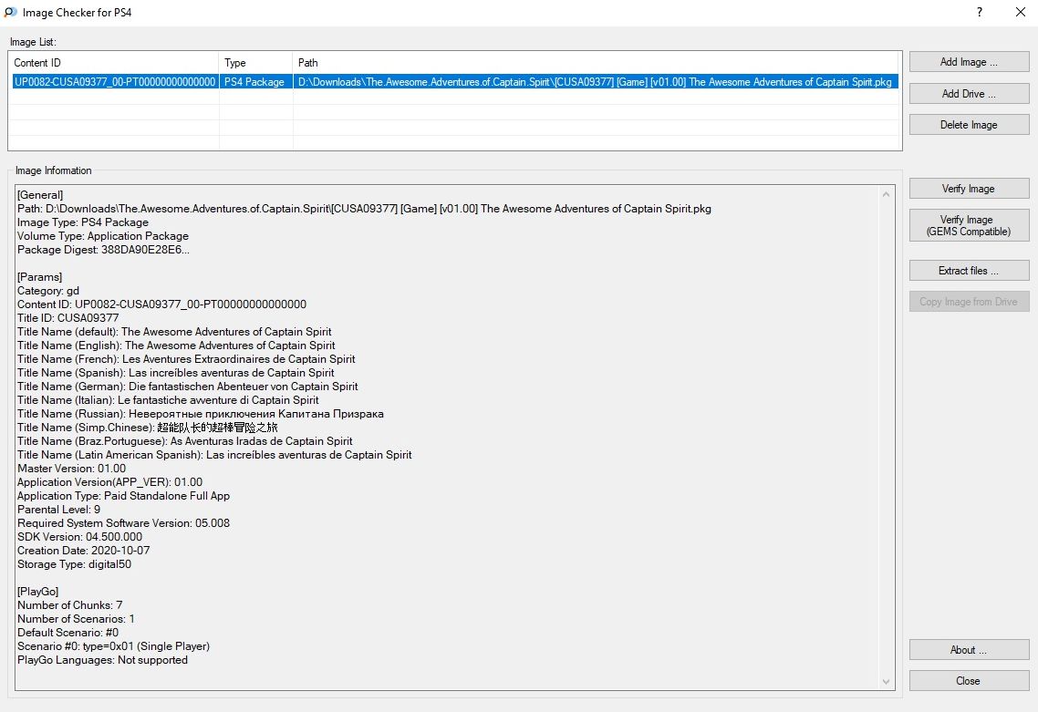This screenshot has width=1038, height=712.
Task: Open the About ... dialog
Action: (969, 650)
